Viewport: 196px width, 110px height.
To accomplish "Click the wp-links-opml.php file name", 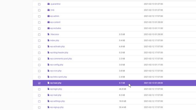I will point(58,77).
